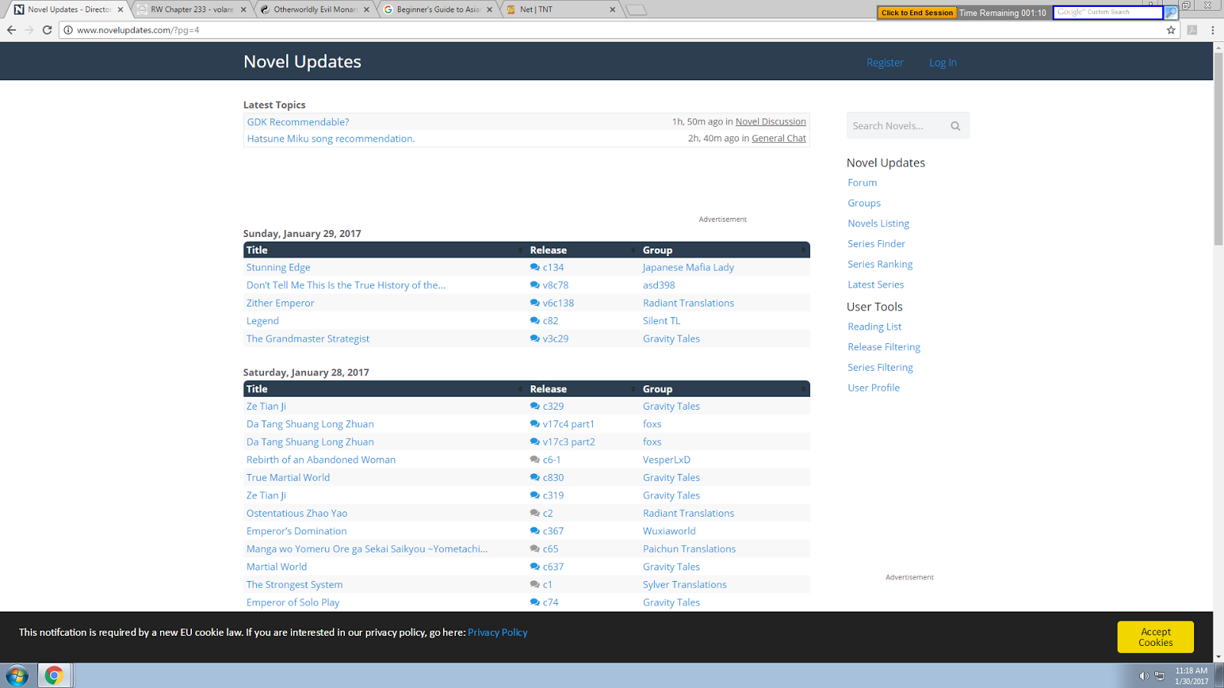The width and height of the screenshot is (1224, 688).
Task: Open the Ze Tian Ji novel page
Action: [266, 406]
